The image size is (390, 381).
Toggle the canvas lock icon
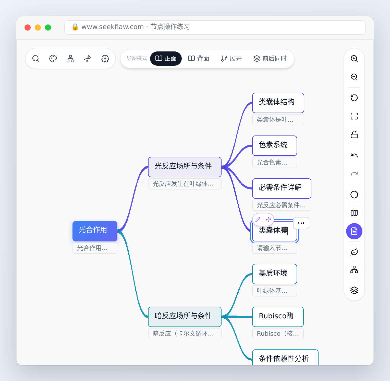[354, 134]
